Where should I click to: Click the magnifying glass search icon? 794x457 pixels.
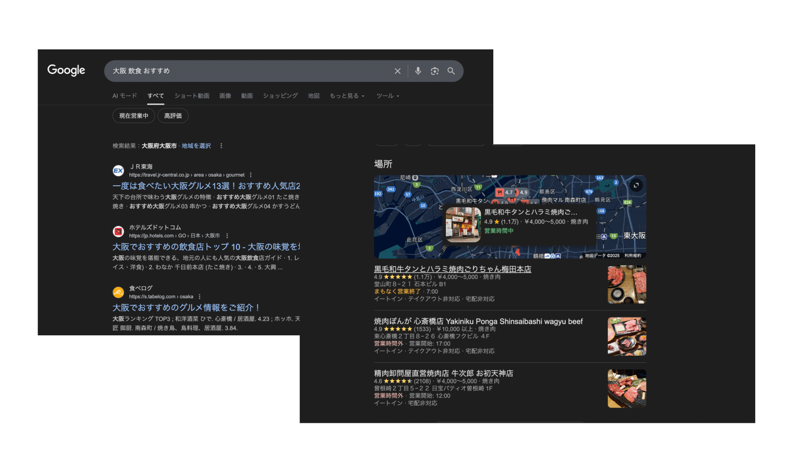(x=451, y=71)
